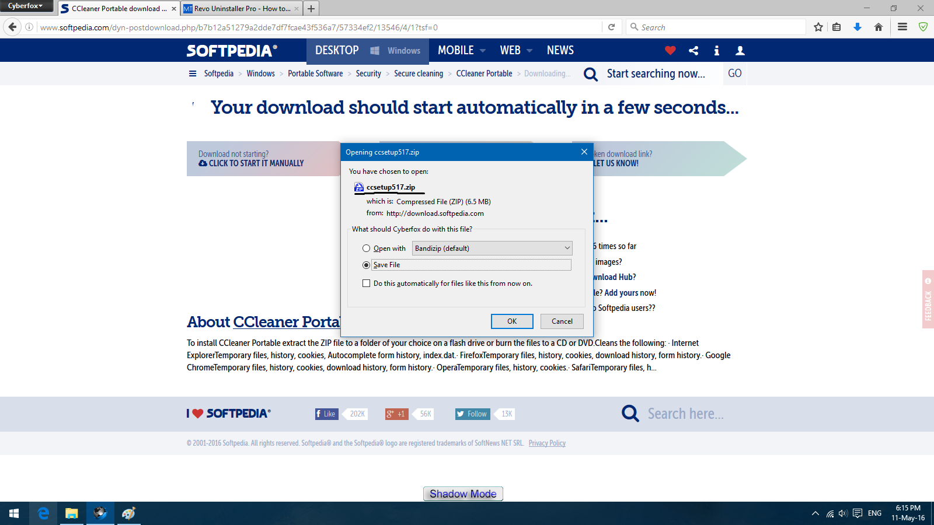Click the Windows platform item in Softpedia nav
Viewport: 934px width, 525px height.
coord(395,51)
